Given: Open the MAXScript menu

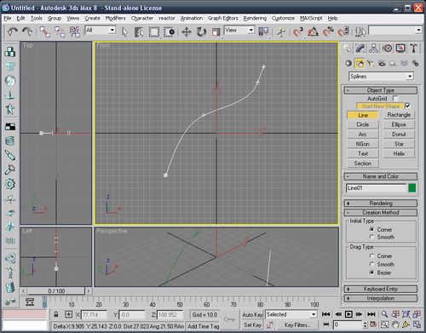Looking at the screenshot, I should coord(311,19).
